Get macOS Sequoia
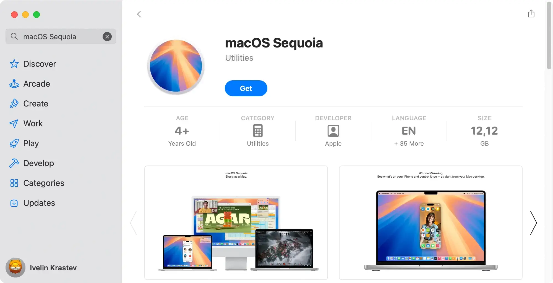This screenshot has height=283, width=553. [246, 88]
